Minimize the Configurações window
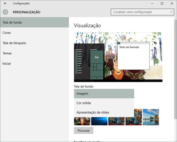This screenshot has height=142, width=177. coord(152,3)
